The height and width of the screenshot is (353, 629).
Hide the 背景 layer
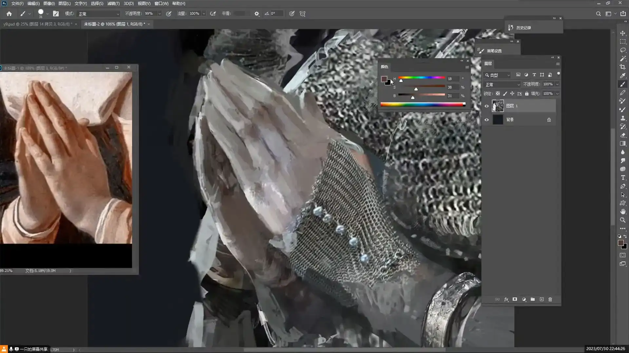486,120
